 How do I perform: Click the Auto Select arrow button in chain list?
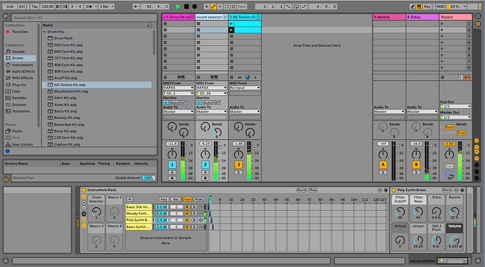(x=130, y=199)
